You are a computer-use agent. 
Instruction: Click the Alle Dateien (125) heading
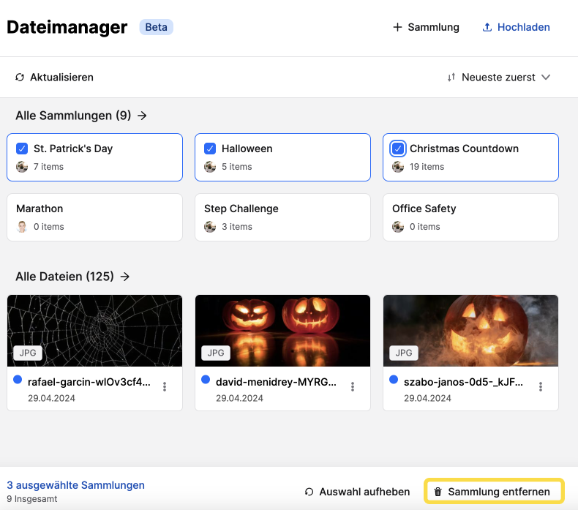click(64, 276)
